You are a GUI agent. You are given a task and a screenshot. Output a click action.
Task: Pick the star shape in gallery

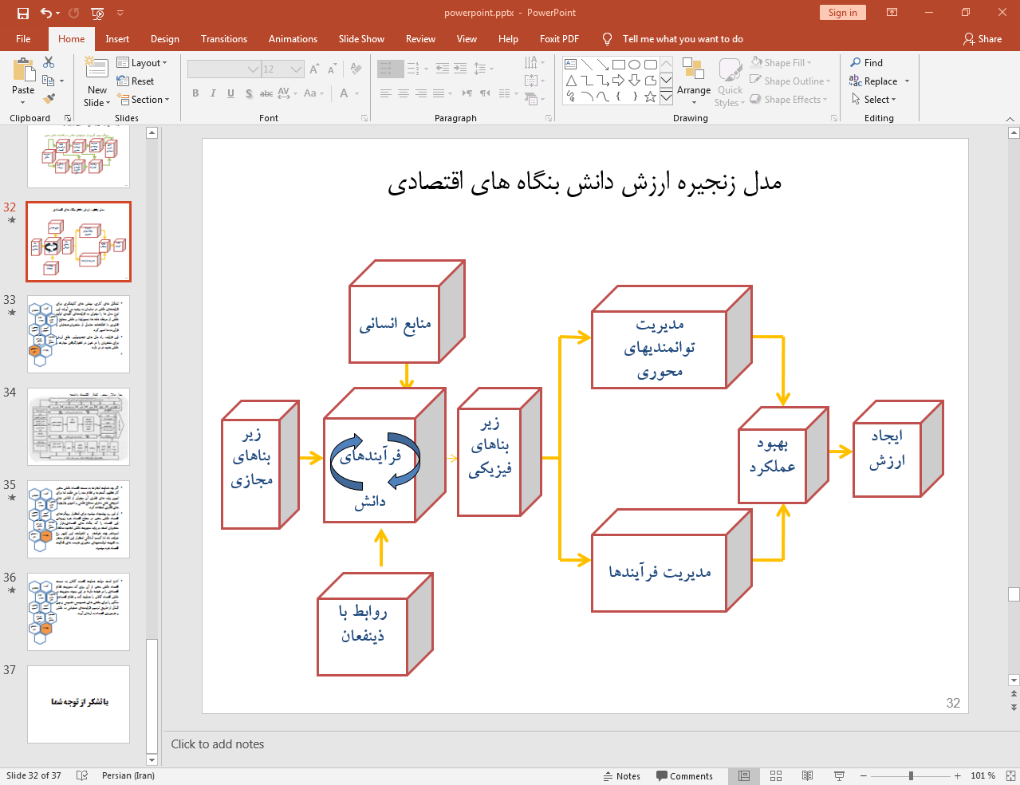(651, 97)
